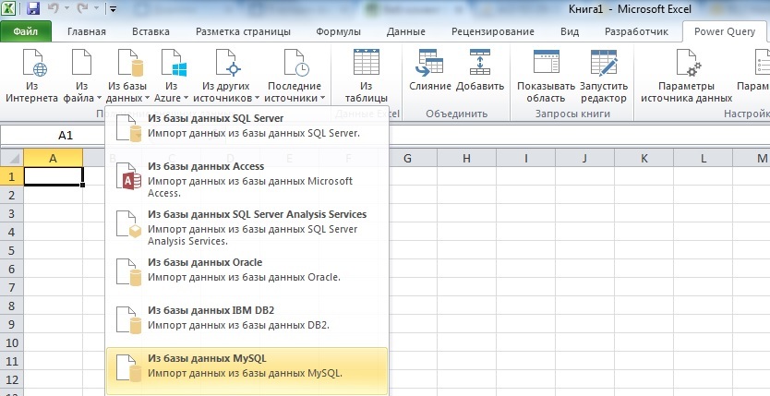The height and width of the screenshot is (396, 770).
Task: Launch editor via Запустить редактор icon
Action: click(604, 63)
